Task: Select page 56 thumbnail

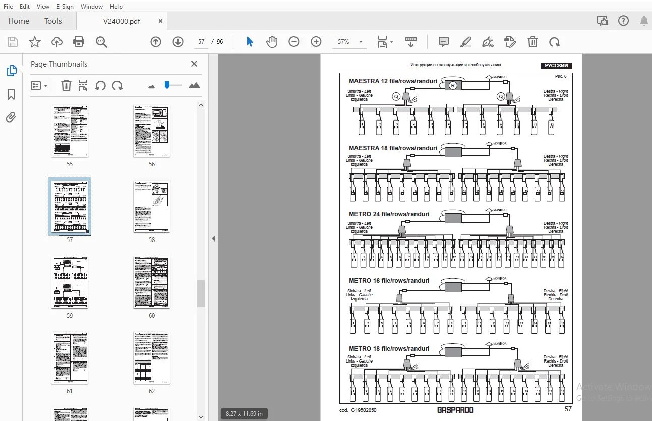Action: (152, 131)
